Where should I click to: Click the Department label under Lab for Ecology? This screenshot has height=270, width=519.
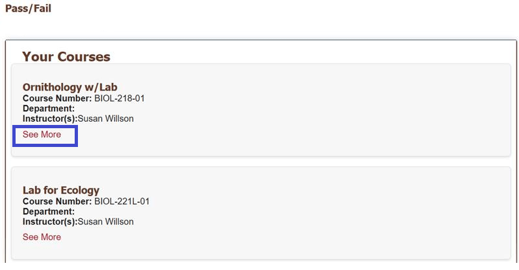click(49, 211)
